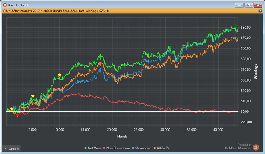Click the '5 000' x-axis label
The image size is (265, 154).
(x=33, y=130)
